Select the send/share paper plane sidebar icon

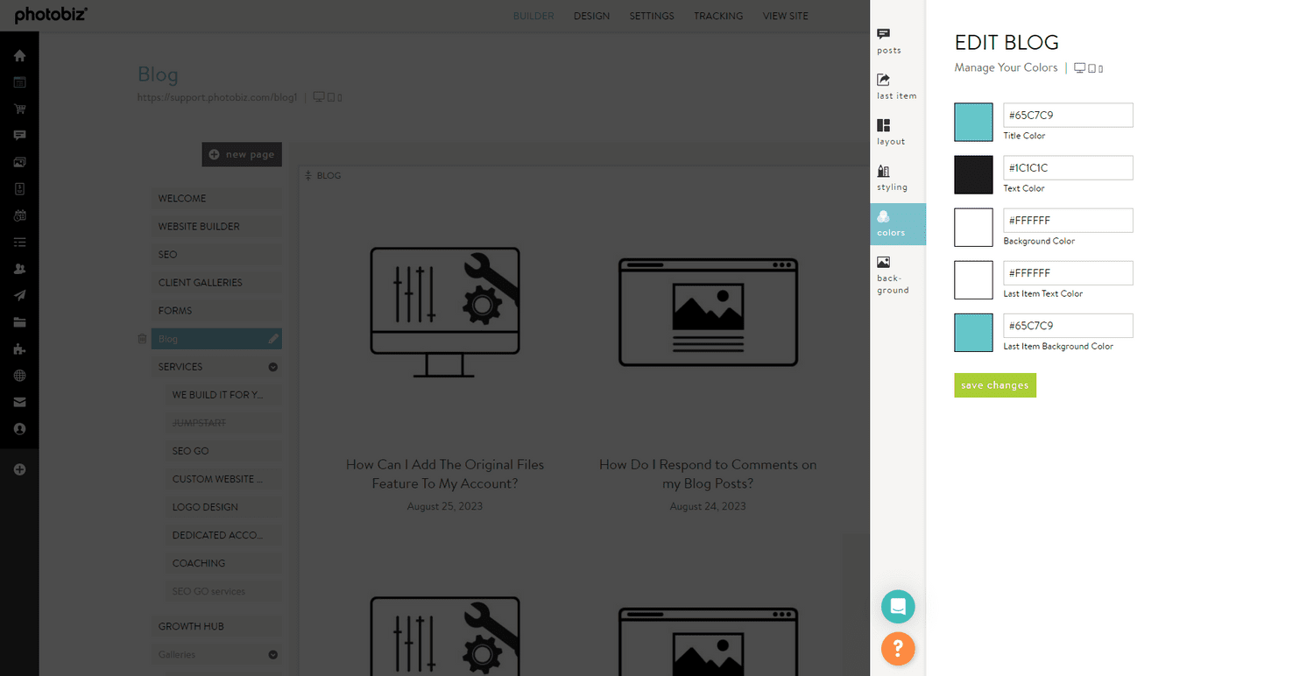coord(19,295)
